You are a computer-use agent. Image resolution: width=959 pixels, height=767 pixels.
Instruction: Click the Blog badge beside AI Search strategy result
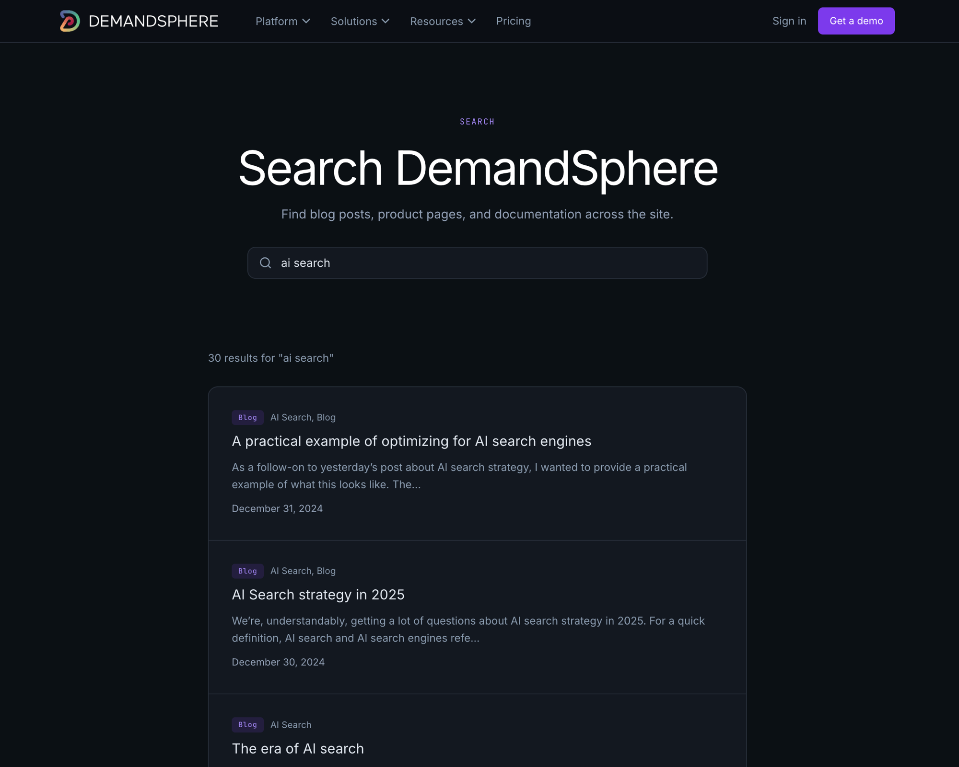(x=247, y=571)
